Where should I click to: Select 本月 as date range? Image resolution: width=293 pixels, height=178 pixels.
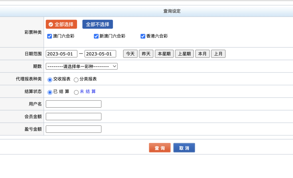[x=202, y=54]
